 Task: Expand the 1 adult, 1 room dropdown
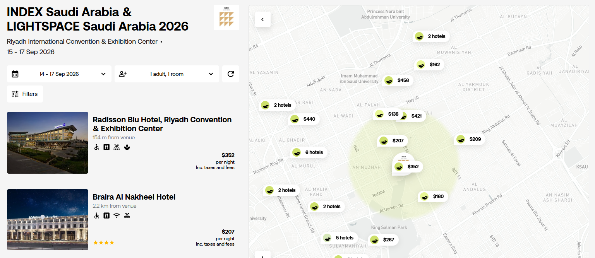click(167, 74)
